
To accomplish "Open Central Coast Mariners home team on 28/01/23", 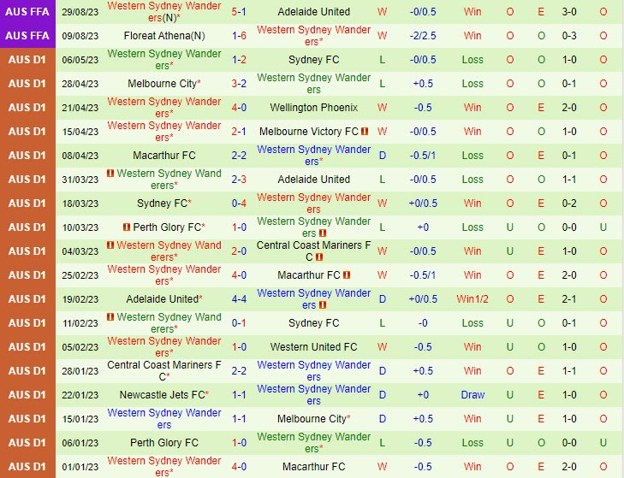I will [x=164, y=370].
